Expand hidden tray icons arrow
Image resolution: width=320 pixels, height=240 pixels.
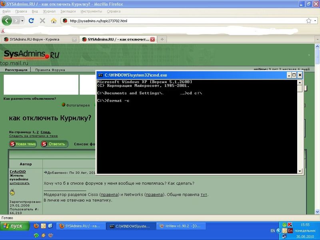click(x=278, y=231)
